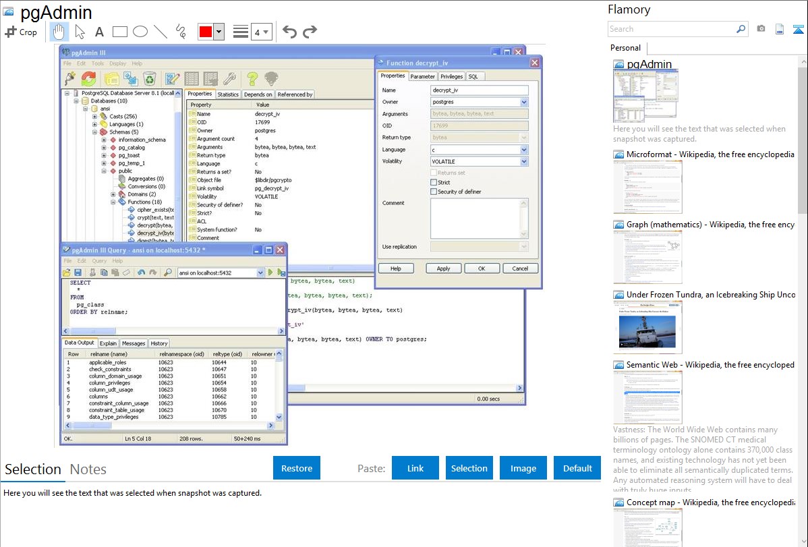This screenshot has height=547, width=808.
Task: Click Apply in the Function dialog
Action: coord(443,268)
